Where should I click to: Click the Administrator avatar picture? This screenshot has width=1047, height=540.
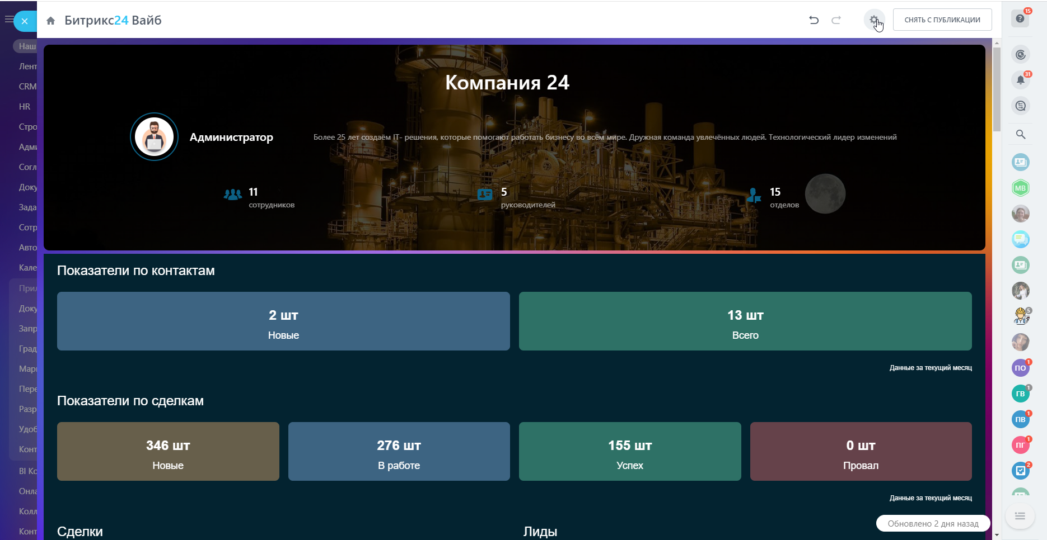[154, 137]
